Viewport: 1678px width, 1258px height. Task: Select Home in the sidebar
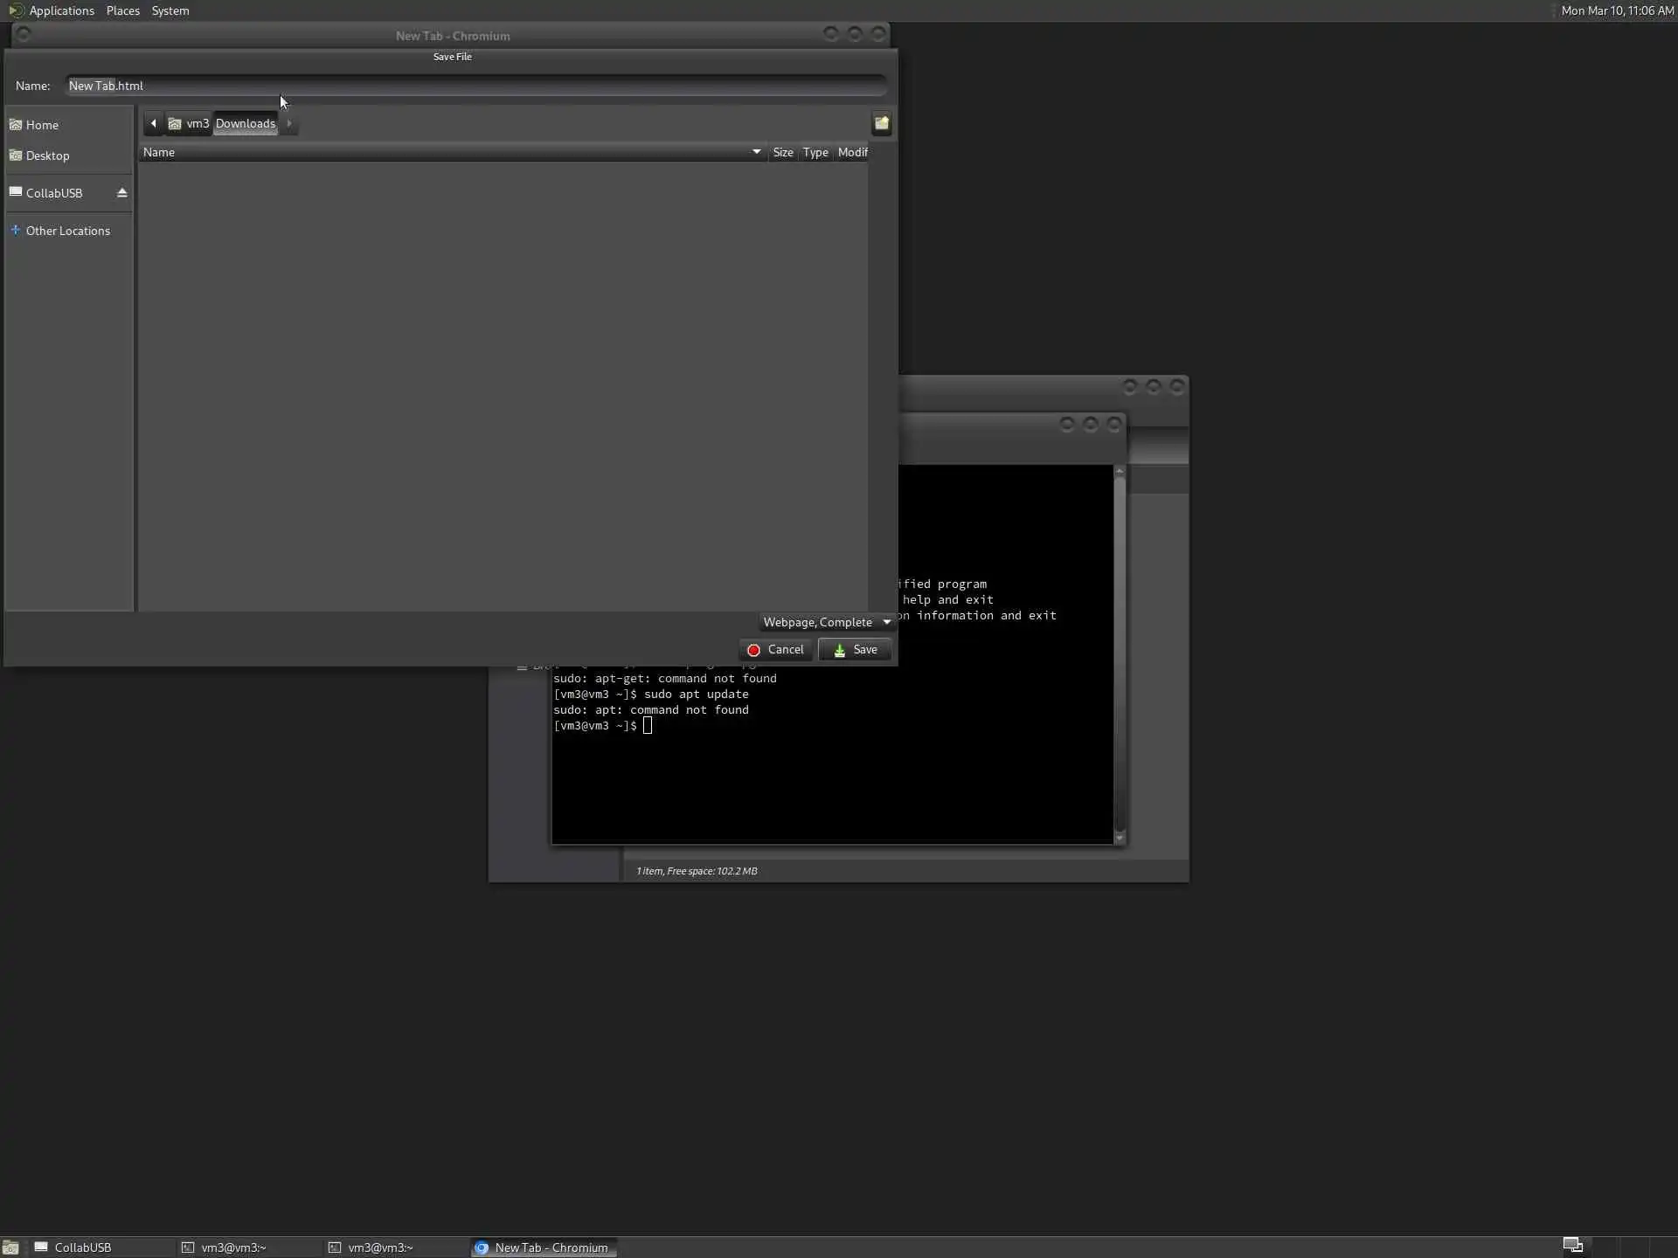click(42, 125)
